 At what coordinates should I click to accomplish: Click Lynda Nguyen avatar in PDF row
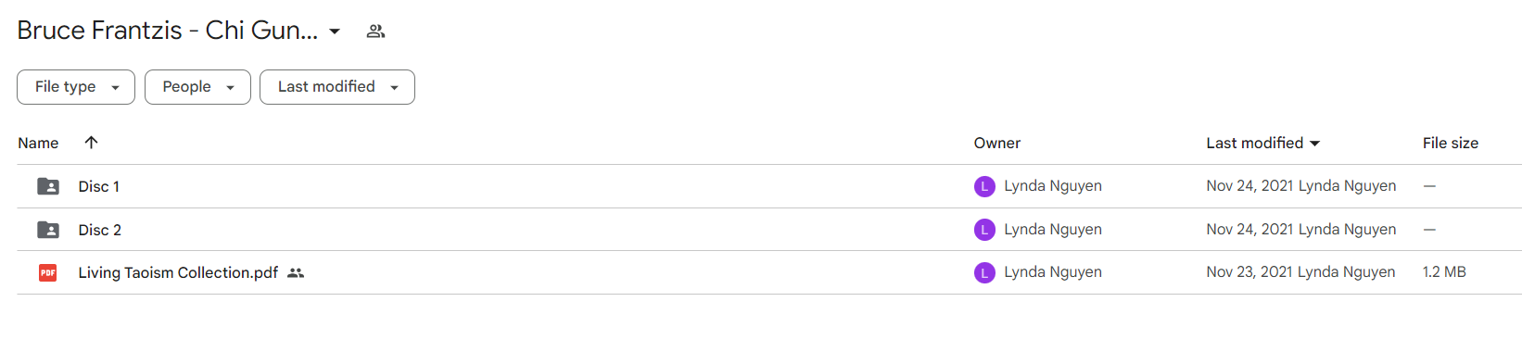[984, 272]
